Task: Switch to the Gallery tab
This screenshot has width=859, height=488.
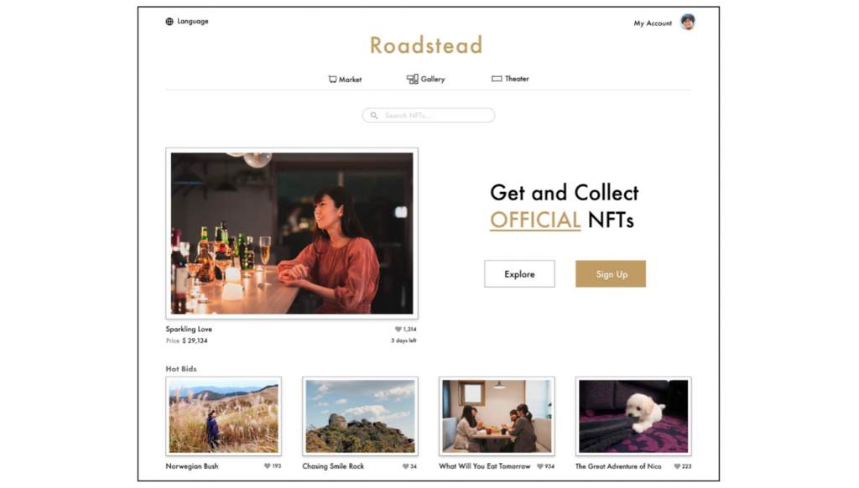Action: point(425,79)
